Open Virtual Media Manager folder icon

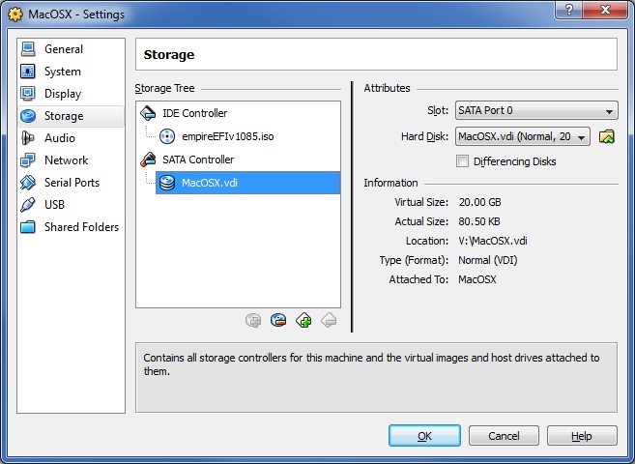point(607,136)
